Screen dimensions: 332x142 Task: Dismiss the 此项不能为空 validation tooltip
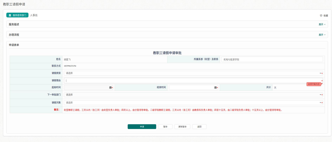click(x=314, y=84)
